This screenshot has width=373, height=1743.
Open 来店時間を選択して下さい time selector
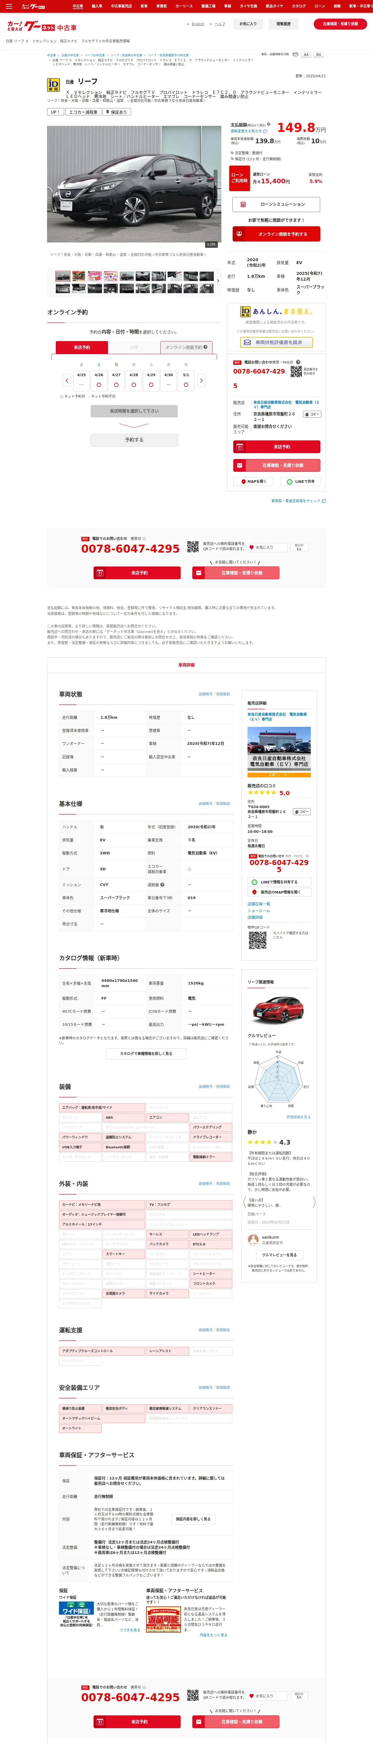134,411
